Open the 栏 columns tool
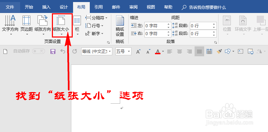Viewport: 268px width, 132px height. point(77,25)
